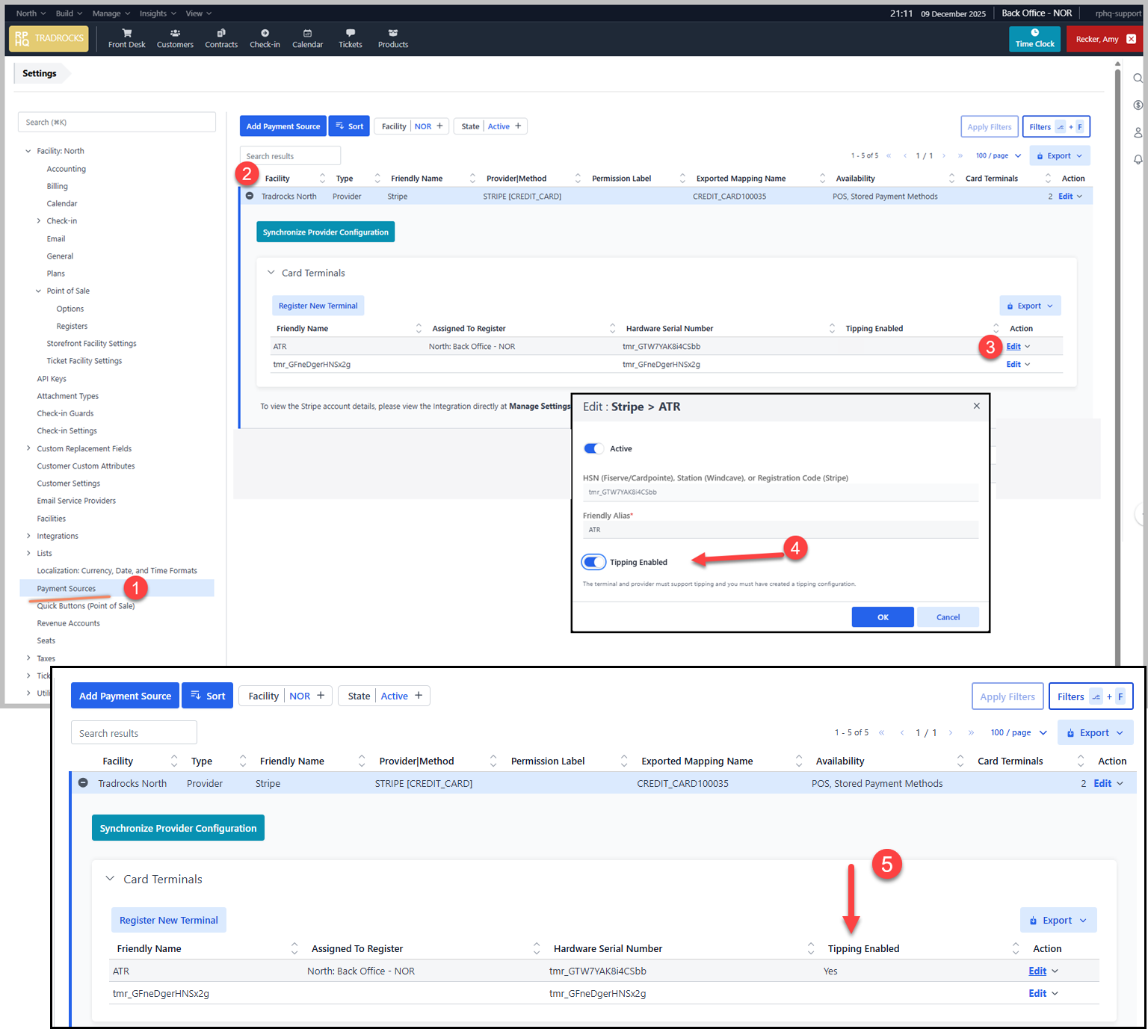Open the Insights menu
Image resolution: width=1148 pixels, height=1029 pixels.
pyautogui.click(x=157, y=13)
